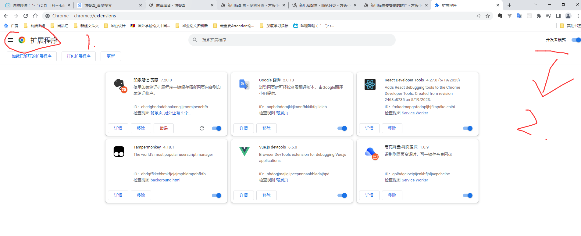Turn off 开发者模式 developer mode

pyautogui.click(x=576, y=40)
